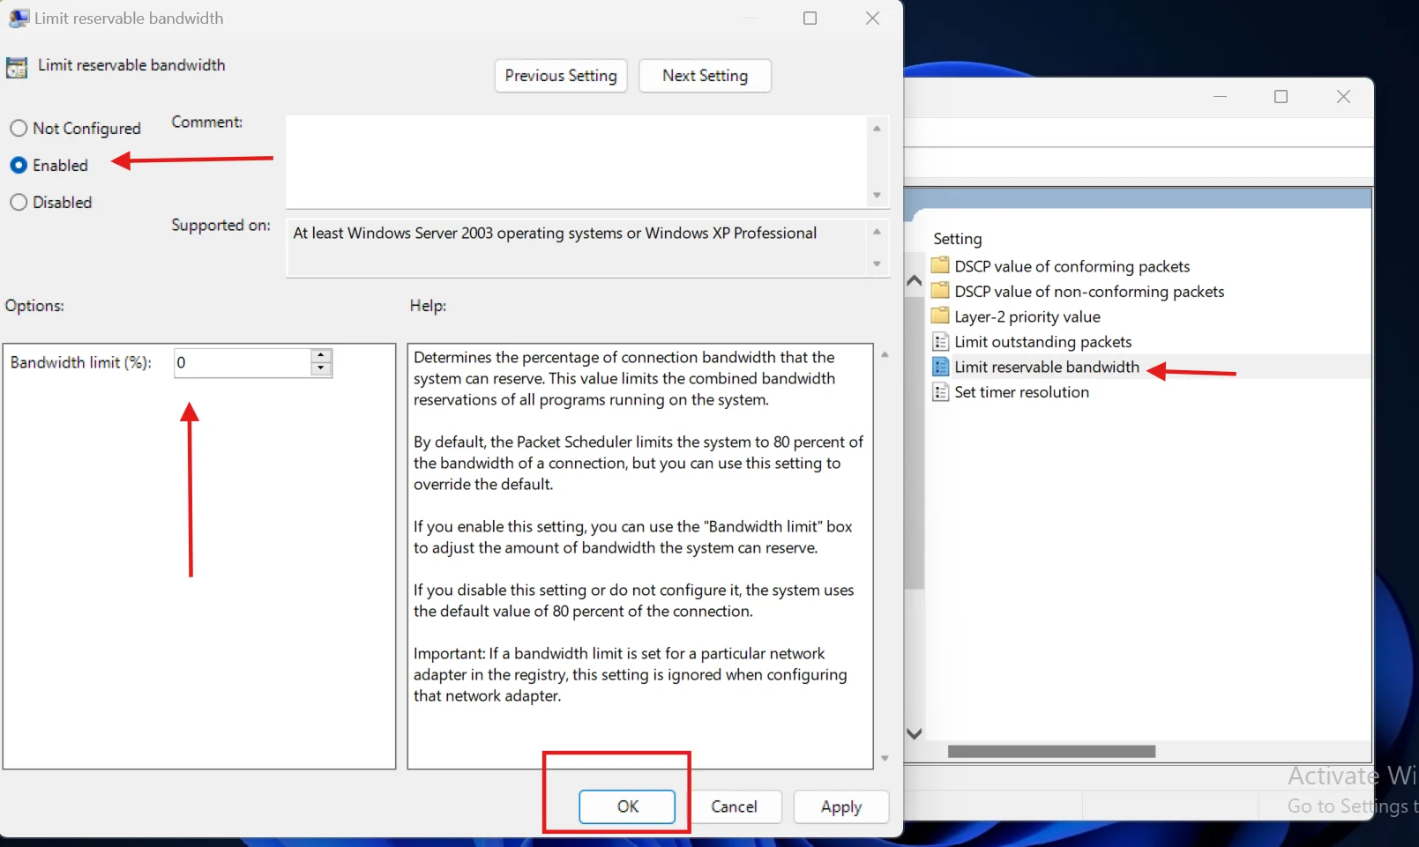Click the Setting column header

click(x=957, y=239)
